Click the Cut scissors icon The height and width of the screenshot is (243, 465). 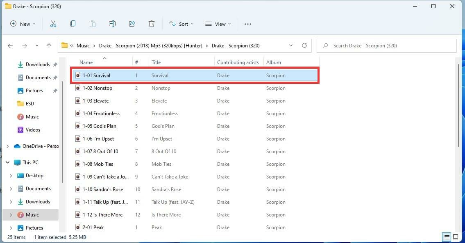(x=53, y=24)
